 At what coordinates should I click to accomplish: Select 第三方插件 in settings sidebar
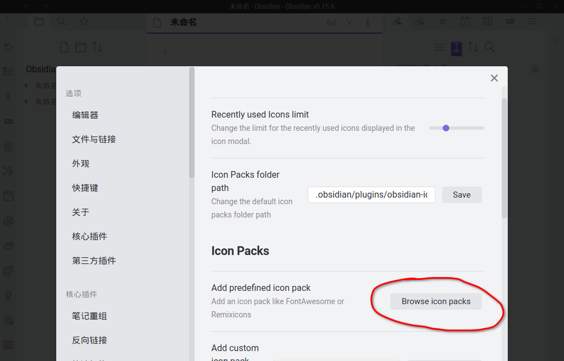tap(94, 261)
